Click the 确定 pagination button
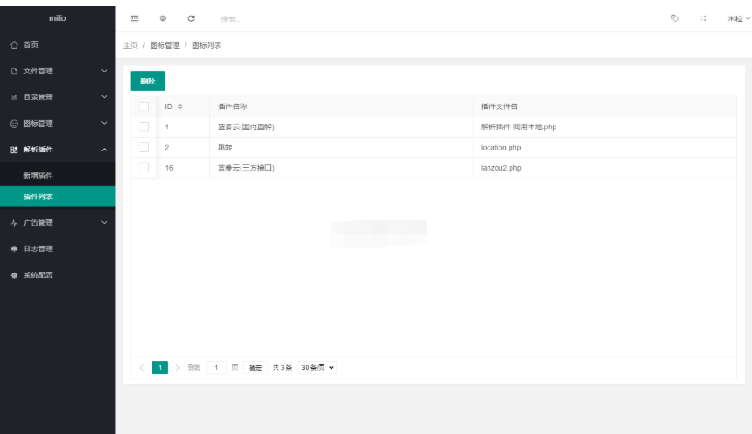 (255, 367)
